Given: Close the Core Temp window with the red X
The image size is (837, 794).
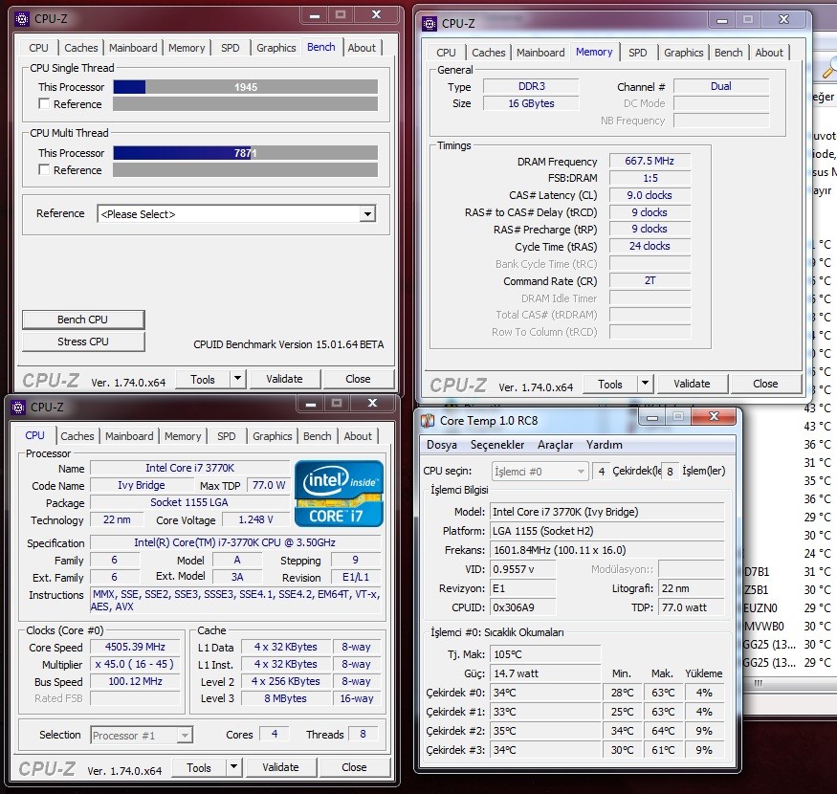Looking at the screenshot, I should (x=714, y=416).
